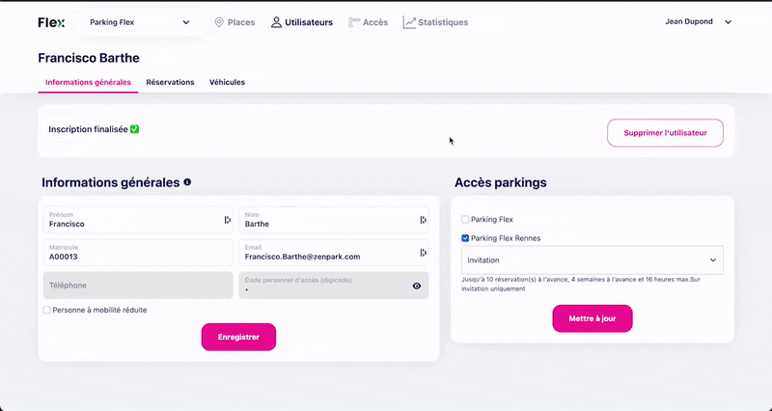Open the Invitation access type dropdown
Screen dimensions: 772x411
(593, 260)
